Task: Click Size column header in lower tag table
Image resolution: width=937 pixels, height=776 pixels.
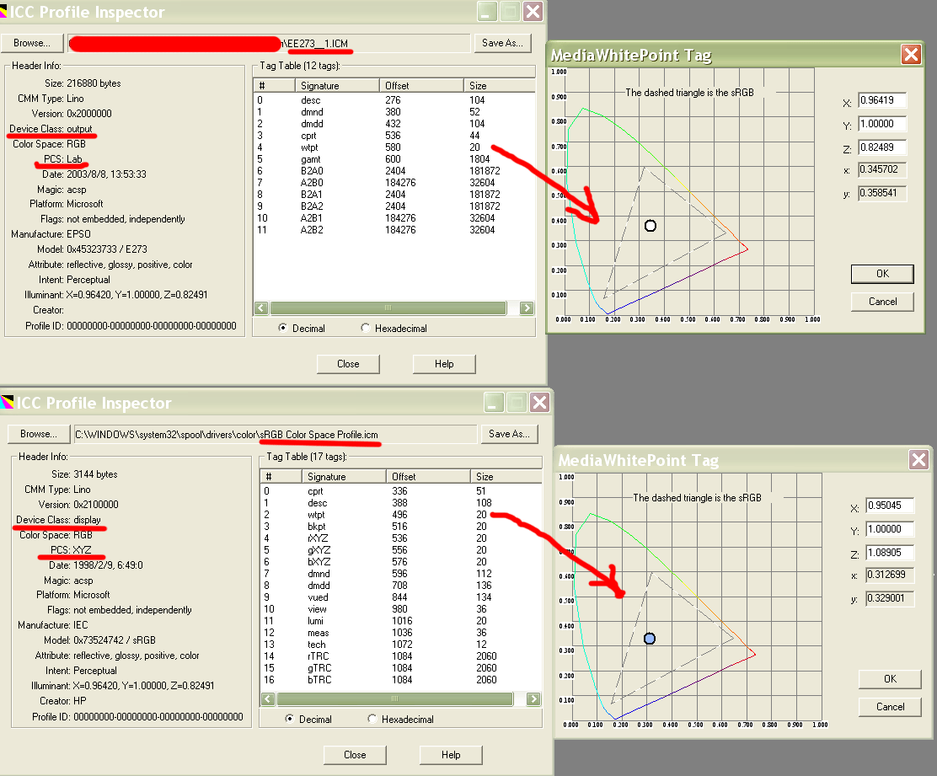Action: coord(506,476)
